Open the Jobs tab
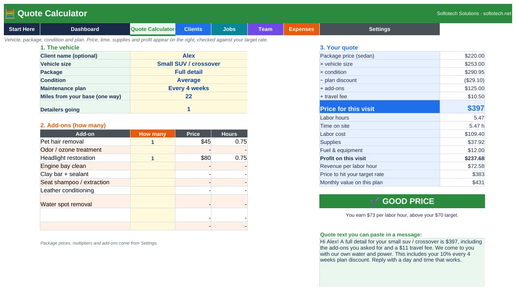516x291 pixels. pos(229,29)
